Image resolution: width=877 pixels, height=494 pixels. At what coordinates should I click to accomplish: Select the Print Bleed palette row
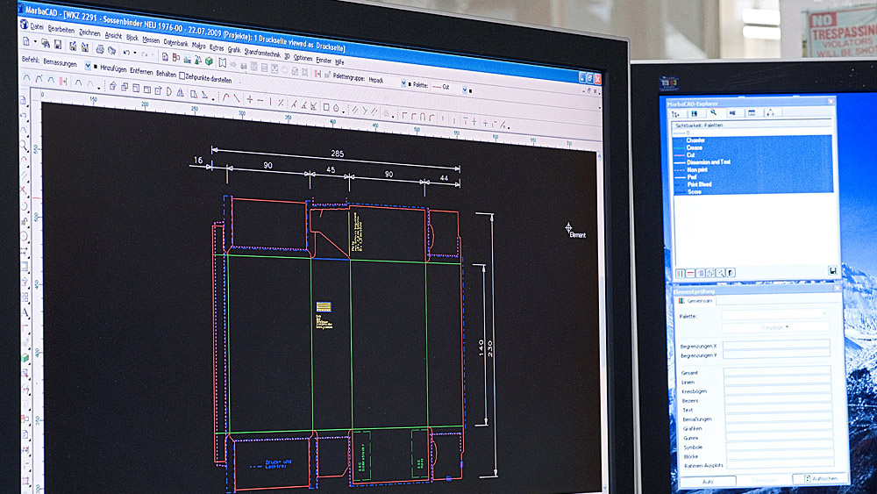point(752,183)
